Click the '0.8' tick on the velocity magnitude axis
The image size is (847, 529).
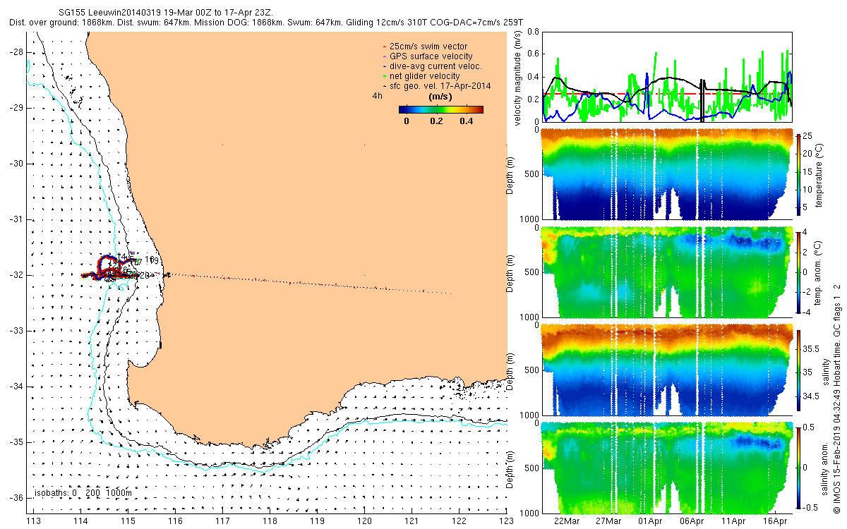532,32
